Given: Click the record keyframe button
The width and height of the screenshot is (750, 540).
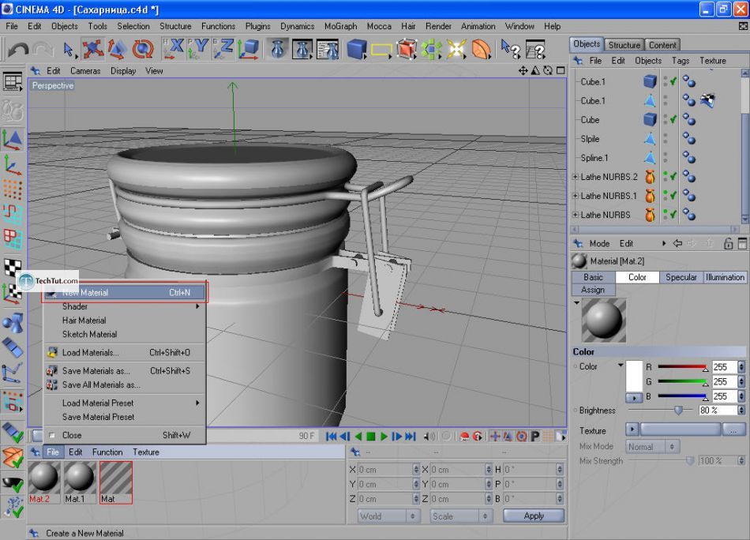Looking at the screenshot, I should click(x=464, y=437).
